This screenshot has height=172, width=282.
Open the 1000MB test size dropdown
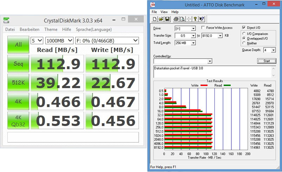pos(59,41)
